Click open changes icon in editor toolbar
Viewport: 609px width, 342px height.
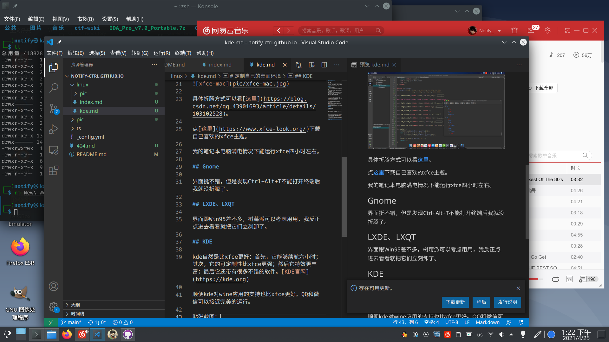[x=298, y=65]
